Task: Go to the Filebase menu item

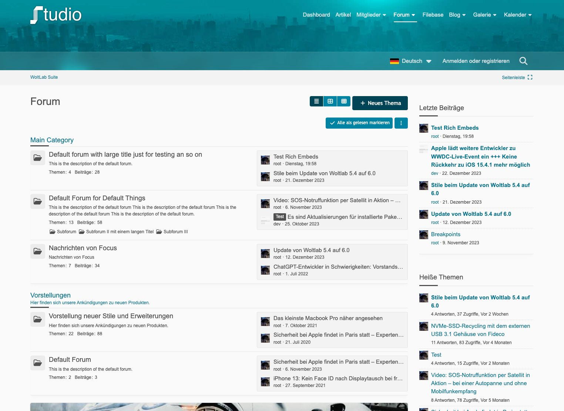Action: [433, 15]
